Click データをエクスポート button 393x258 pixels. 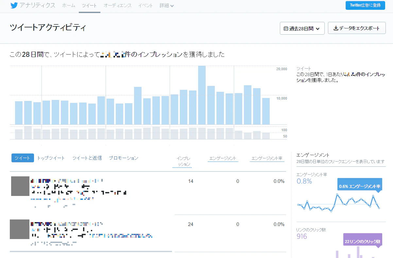(x=357, y=28)
